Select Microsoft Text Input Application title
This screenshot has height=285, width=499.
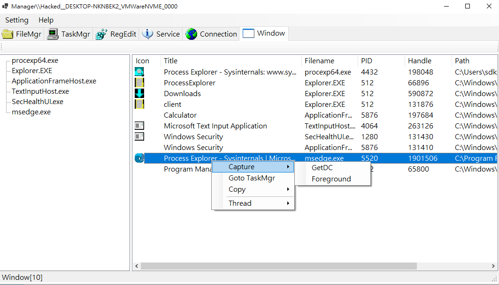point(215,126)
